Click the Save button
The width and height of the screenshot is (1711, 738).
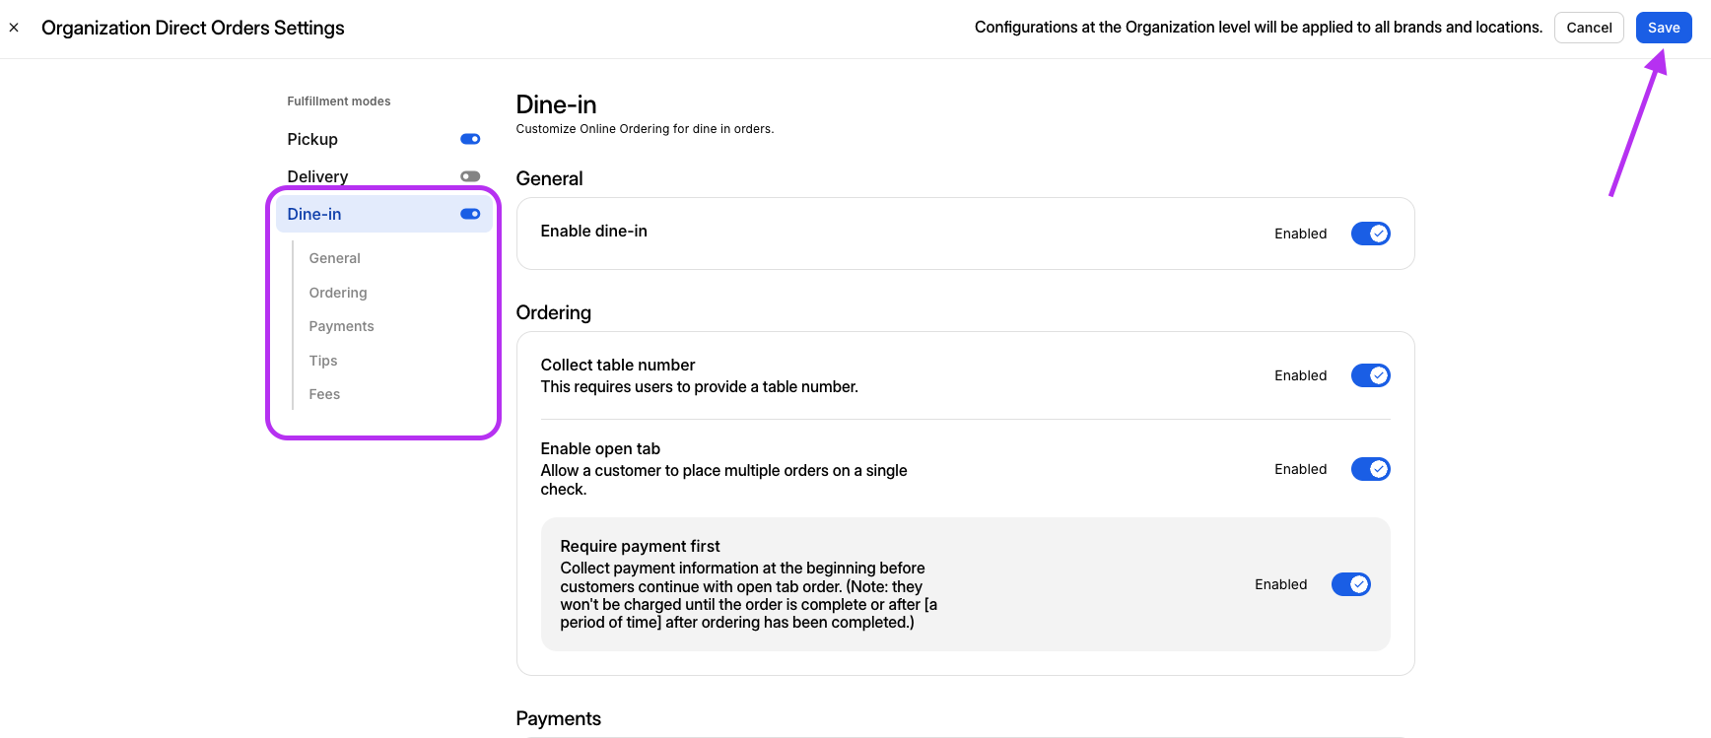point(1663,28)
